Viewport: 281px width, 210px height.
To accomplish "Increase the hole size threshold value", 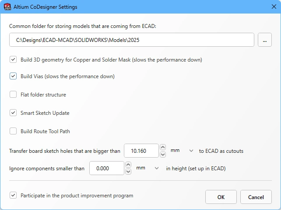I will pyautogui.click(x=163, y=148).
